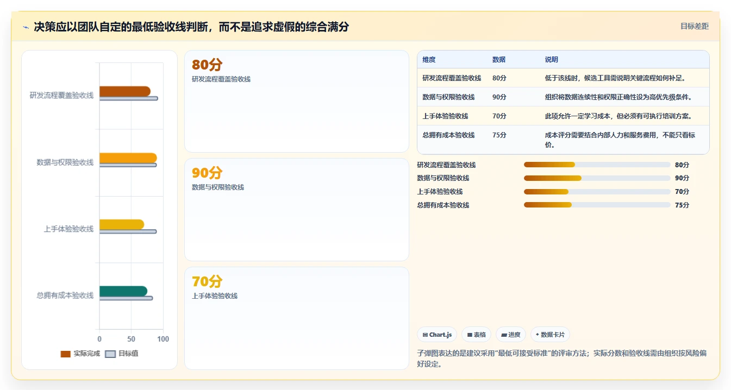
Task: Select the 70分 data card
Action: coord(297,318)
